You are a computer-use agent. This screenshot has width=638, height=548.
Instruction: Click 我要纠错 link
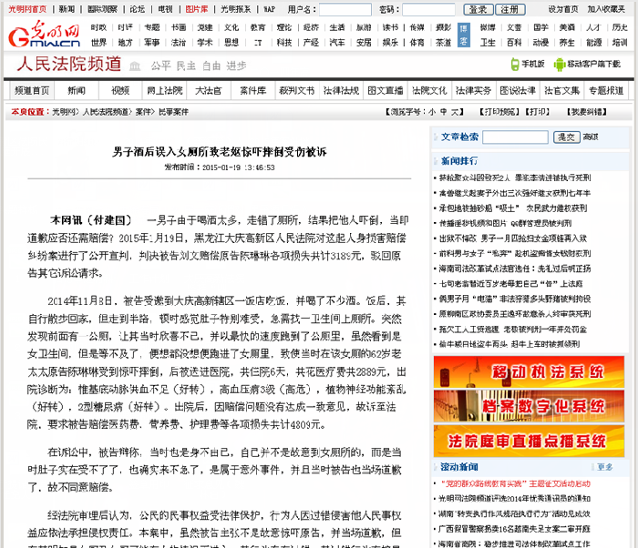point(587,112)
